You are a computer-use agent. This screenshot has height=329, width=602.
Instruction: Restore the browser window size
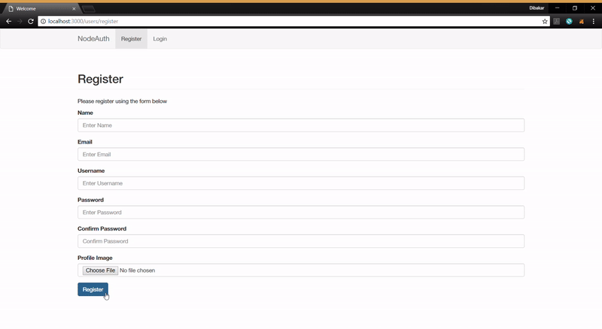[575, 8]
